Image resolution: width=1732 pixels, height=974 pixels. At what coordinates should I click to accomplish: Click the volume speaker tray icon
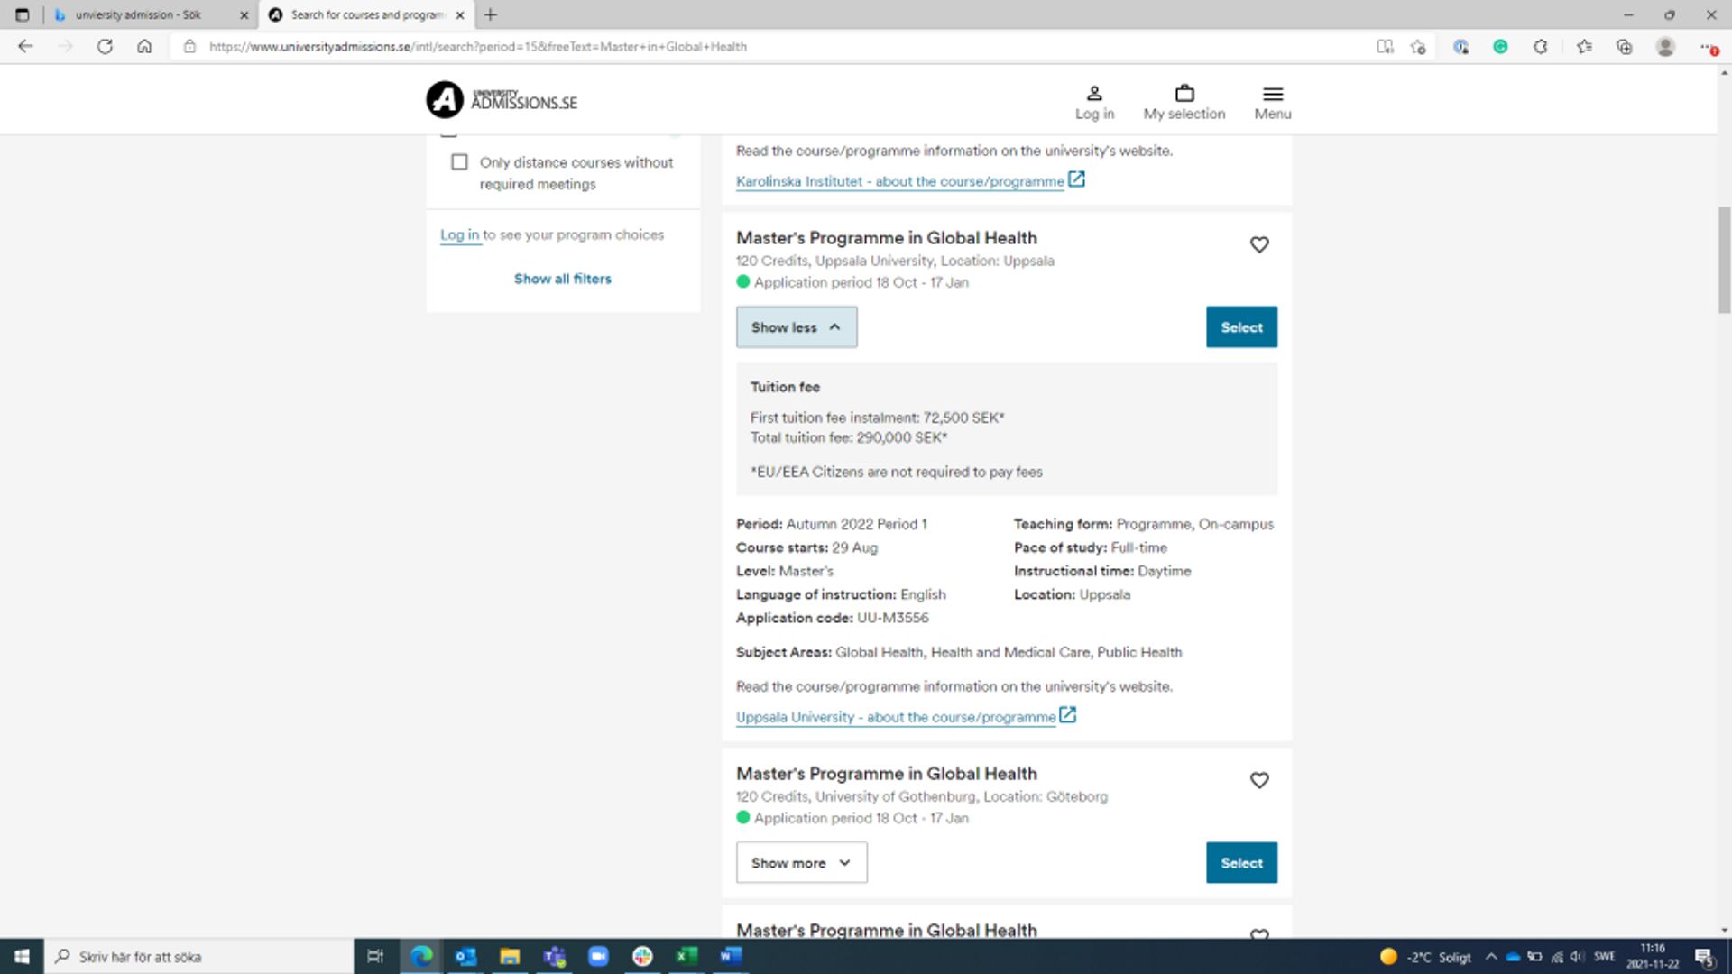point(1576,957)
